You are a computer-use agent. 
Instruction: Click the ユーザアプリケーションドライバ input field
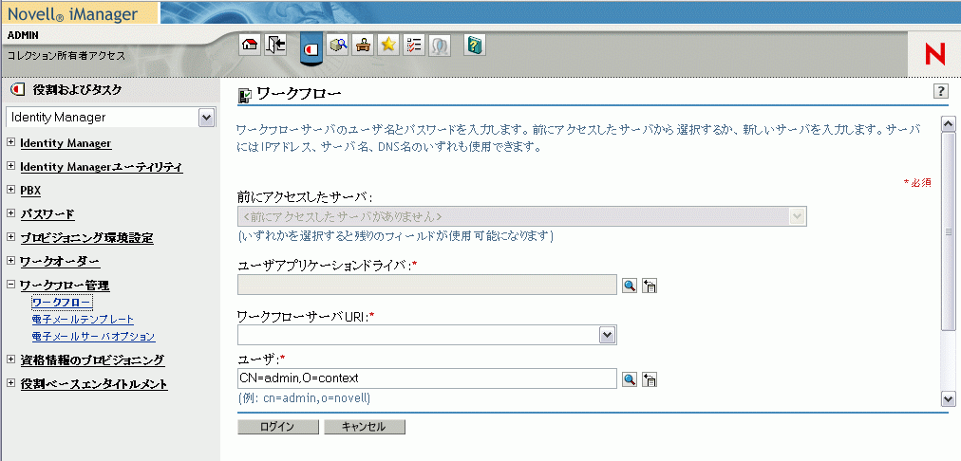(427, 285)
